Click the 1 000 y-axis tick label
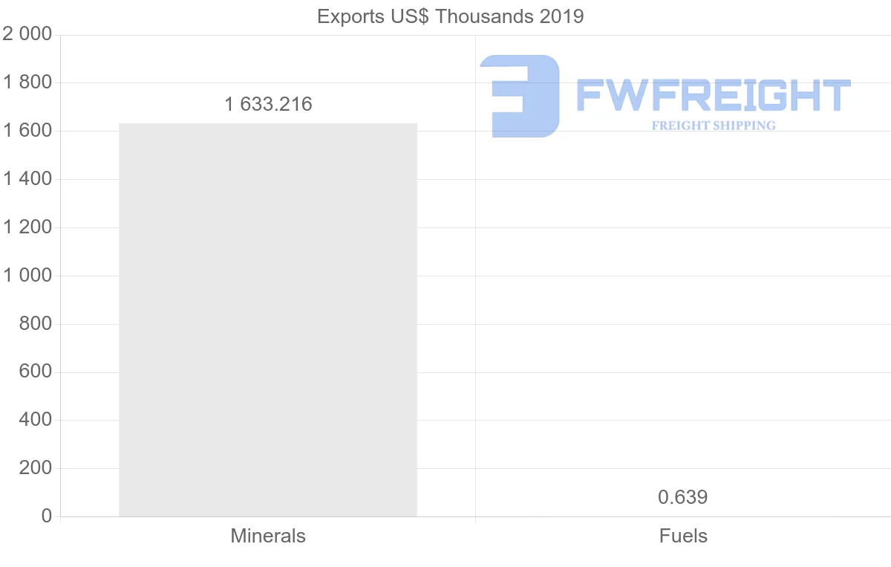Screen dimensions: 891x567 (27, 276)
